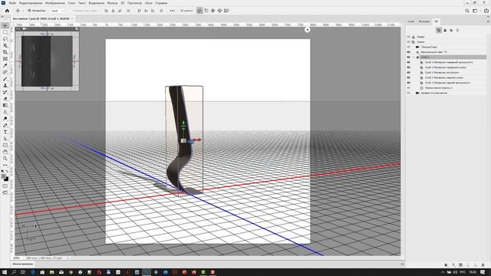Toggle visibility of the selected Слой 1 mesh
The height and width of the screenshot is (276, 491).
point(408,58)
